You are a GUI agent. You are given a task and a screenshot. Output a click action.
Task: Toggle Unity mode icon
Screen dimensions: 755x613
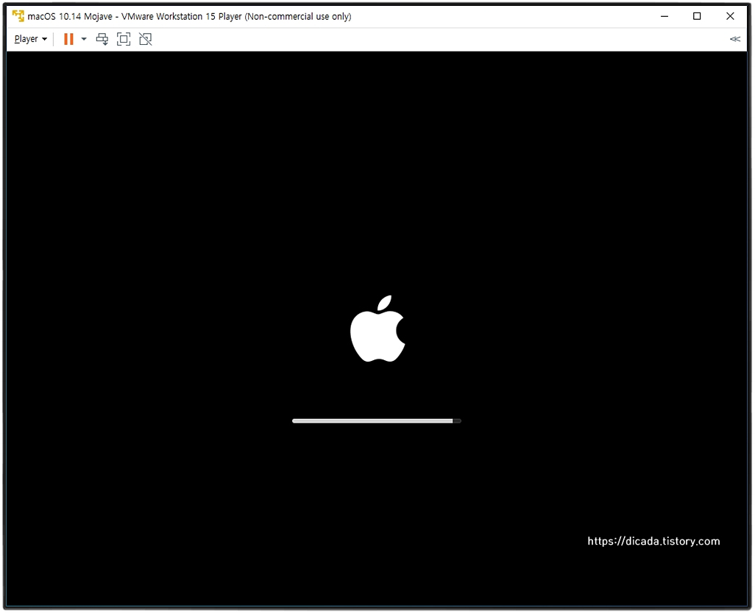[x=146, y=39]
